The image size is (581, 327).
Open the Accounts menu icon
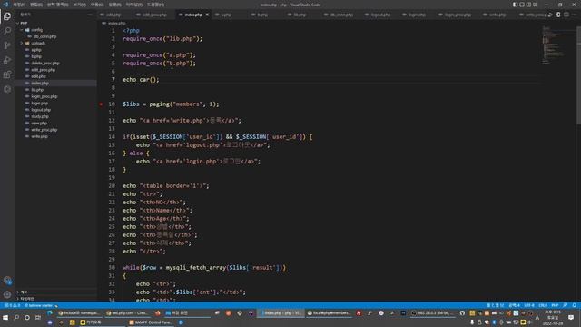click(x=7, y=281)
